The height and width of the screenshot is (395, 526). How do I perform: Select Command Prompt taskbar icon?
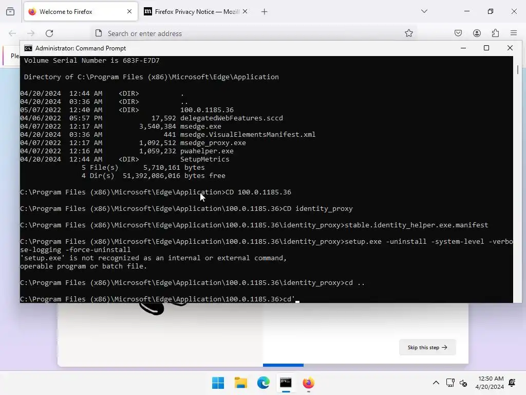coord(286,383)
